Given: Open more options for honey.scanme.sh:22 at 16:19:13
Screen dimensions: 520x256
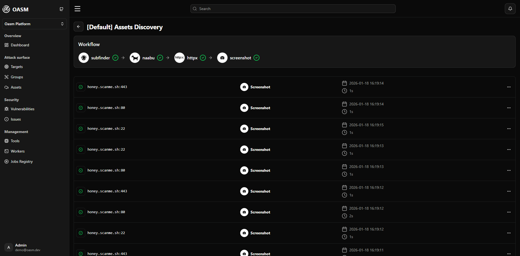Looking at the screenshot, I should point(509,150).
